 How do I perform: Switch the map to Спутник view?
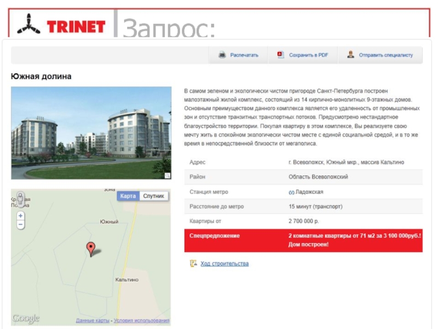pyautogui.click(x=154, y=196)
